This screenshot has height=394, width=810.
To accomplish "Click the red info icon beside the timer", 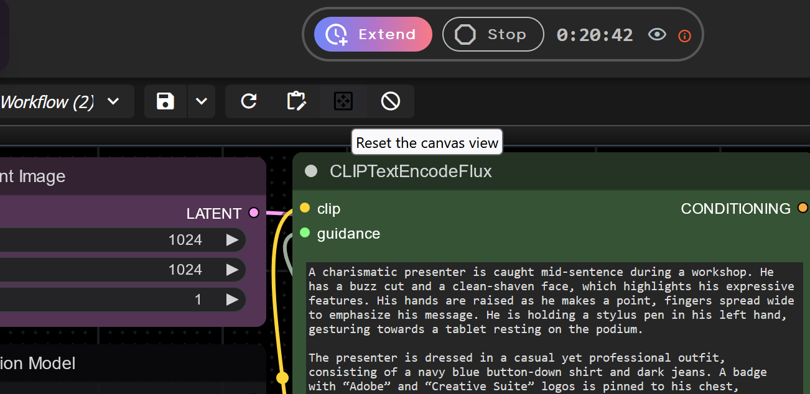I will click(x=684, y=35).
